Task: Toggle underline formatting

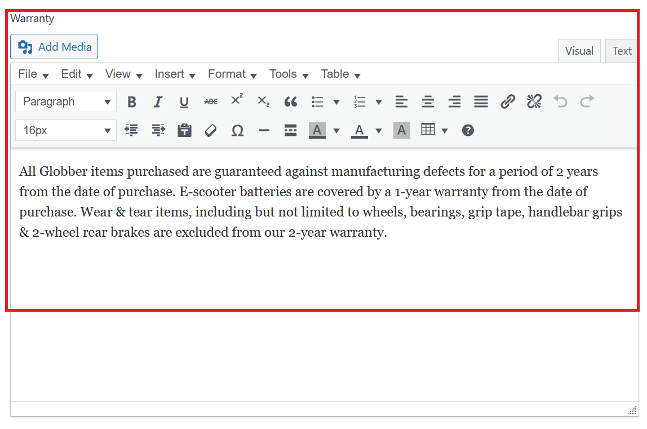Action: coord(184,101)
